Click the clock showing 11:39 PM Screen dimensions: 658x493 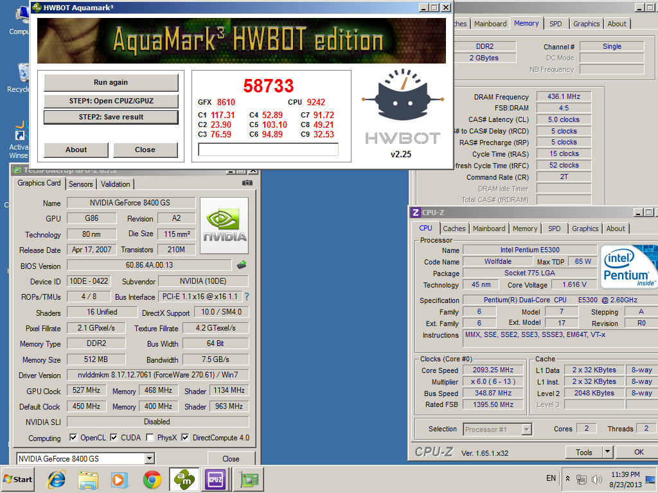coord(625,474)
